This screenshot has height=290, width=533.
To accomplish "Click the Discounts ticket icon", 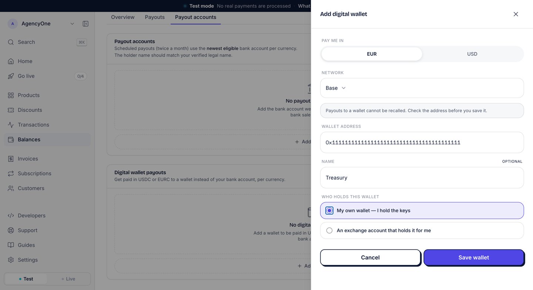I will pyautogui.click(x=11, y=110).
